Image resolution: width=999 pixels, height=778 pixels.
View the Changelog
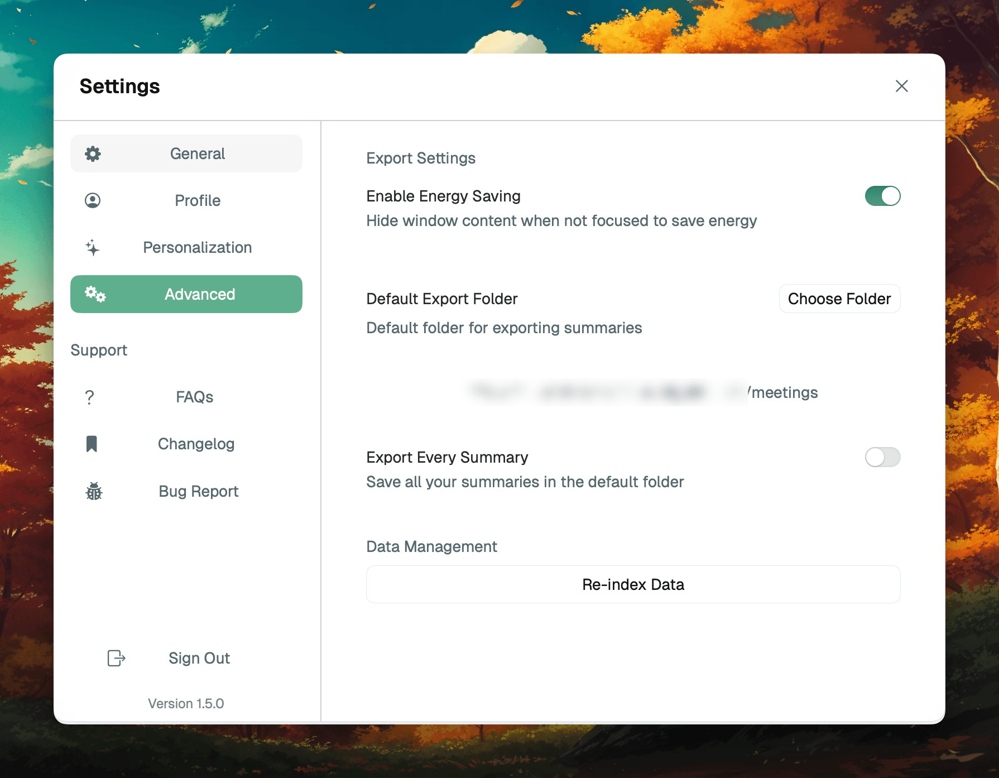[186, 444]
